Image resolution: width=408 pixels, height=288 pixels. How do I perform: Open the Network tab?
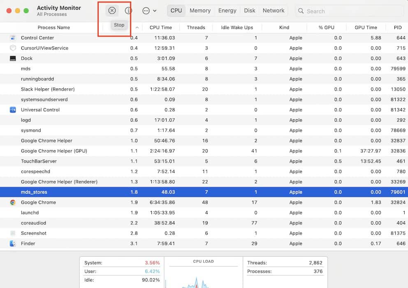pos(274,10)
